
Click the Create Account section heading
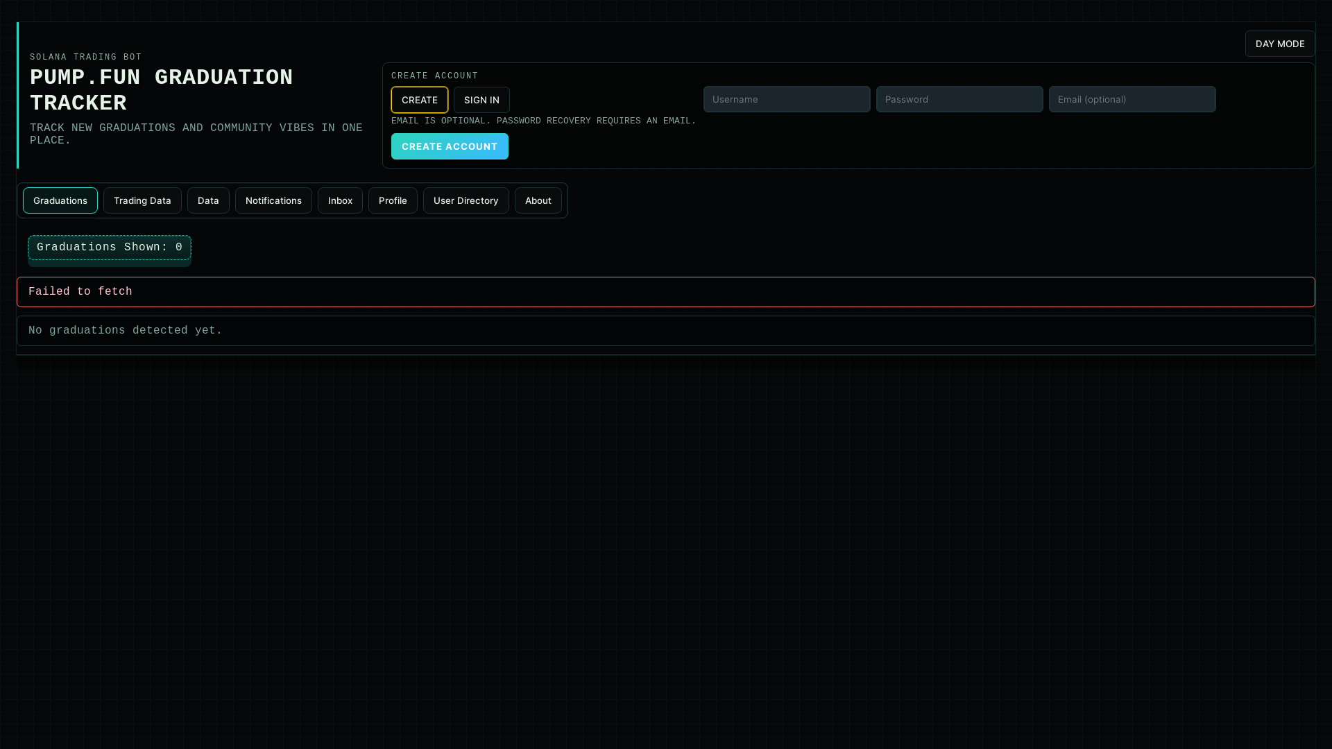click(x=435, y=76)
